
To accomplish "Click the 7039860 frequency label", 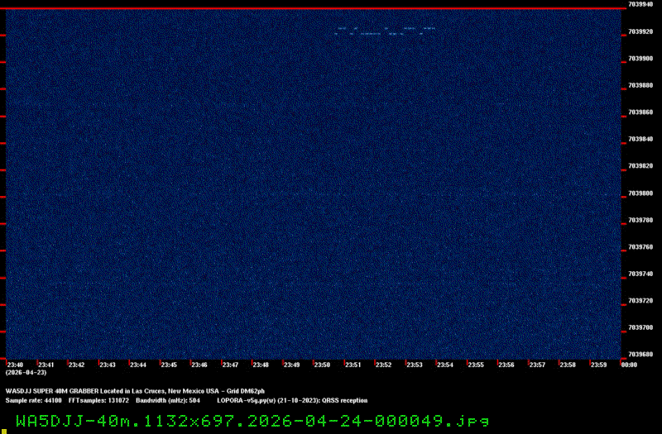I will (x=640, y=112).
